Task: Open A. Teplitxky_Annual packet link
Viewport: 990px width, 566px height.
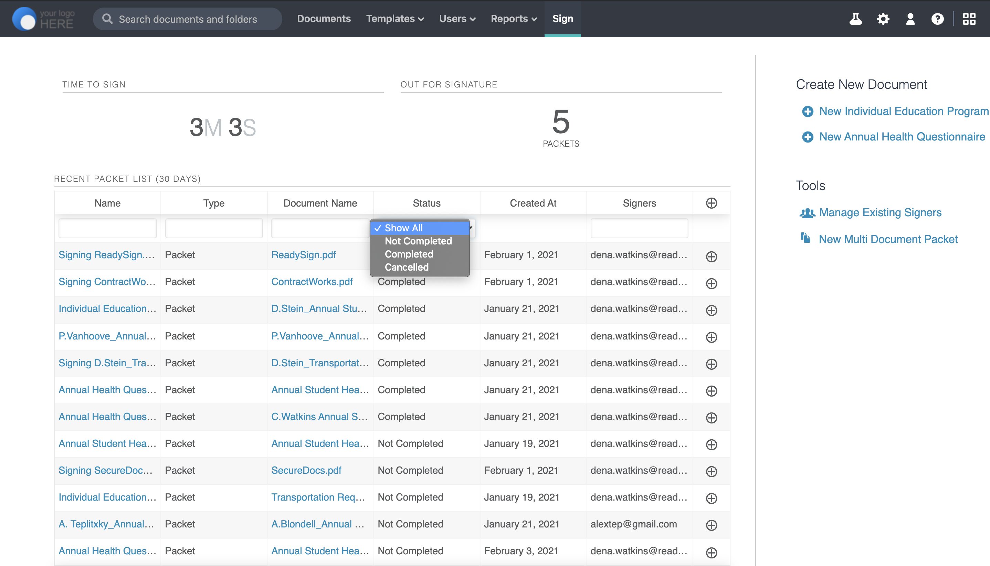Action: [106, 524]
